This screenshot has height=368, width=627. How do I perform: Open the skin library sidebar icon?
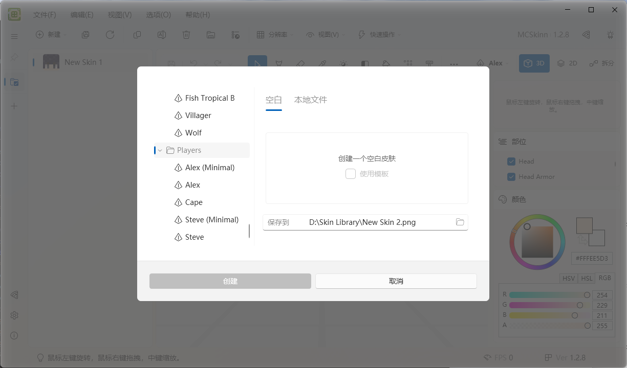point(14,82)
